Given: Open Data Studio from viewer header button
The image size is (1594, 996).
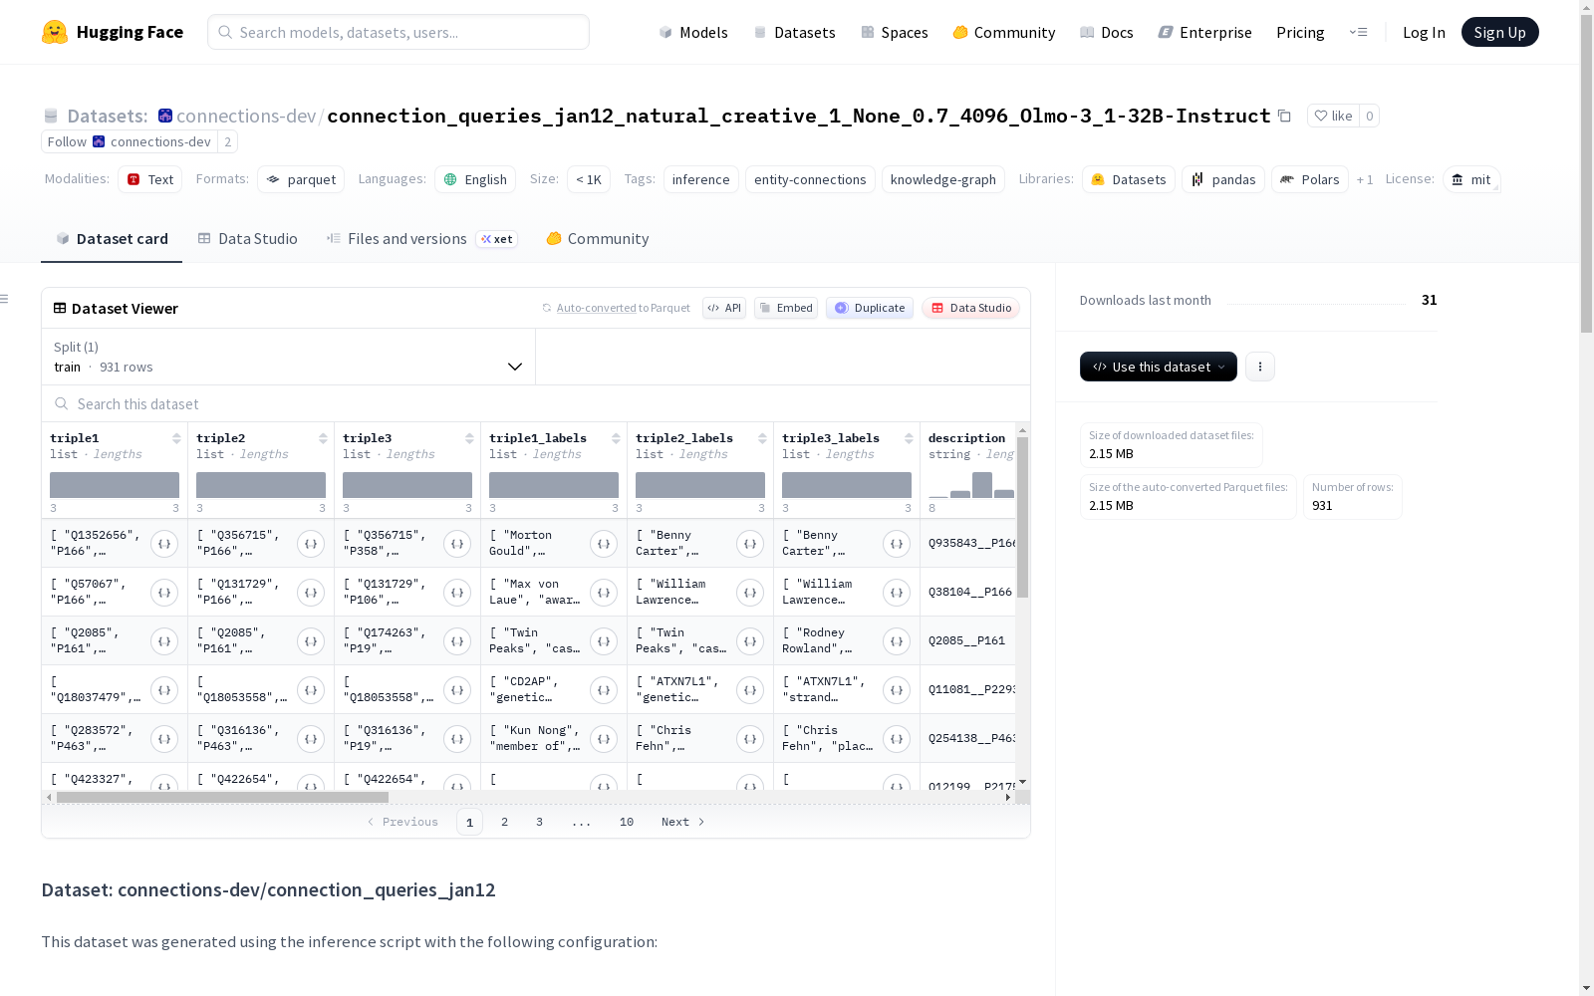Looking at the screenshot, I should [x=971, y=308].
